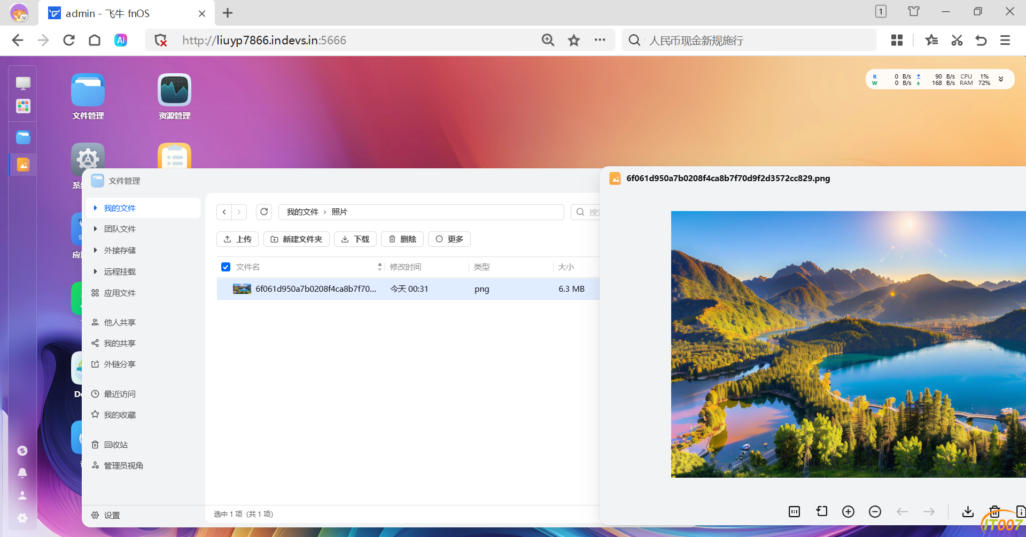The height and width of the screenshot is (537, 1026).
Task: Zoom out of the image preview
Action: click(x=875, y=512)
